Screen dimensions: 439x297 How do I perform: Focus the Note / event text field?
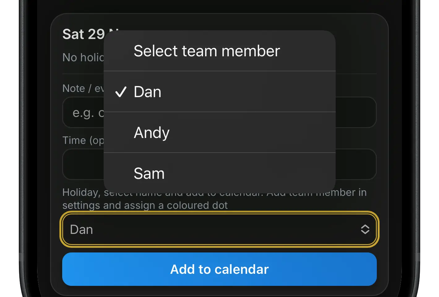point(356,112)
